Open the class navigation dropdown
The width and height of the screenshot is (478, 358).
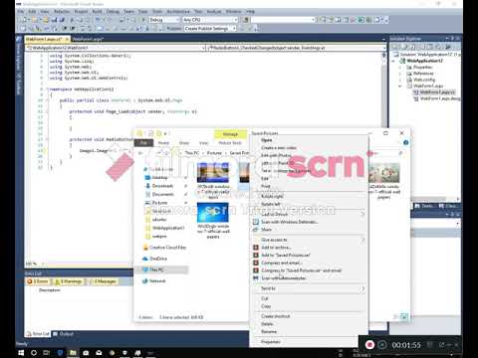click(x=116, y=48)
